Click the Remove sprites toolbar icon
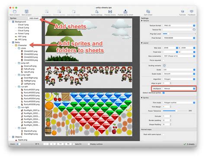The image size is (205, 158). [x=59, y=11]
